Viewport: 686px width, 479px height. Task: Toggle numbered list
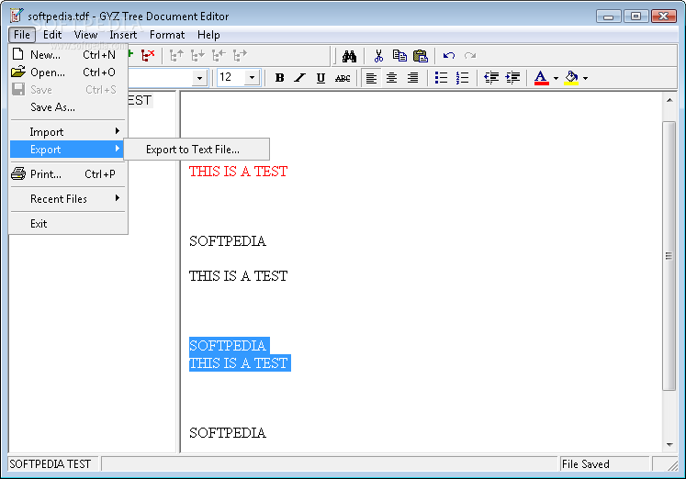click(x=462, y=78)
